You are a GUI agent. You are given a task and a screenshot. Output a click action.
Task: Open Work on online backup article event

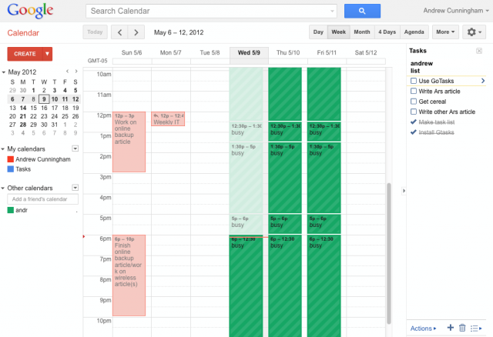point(129,142)
